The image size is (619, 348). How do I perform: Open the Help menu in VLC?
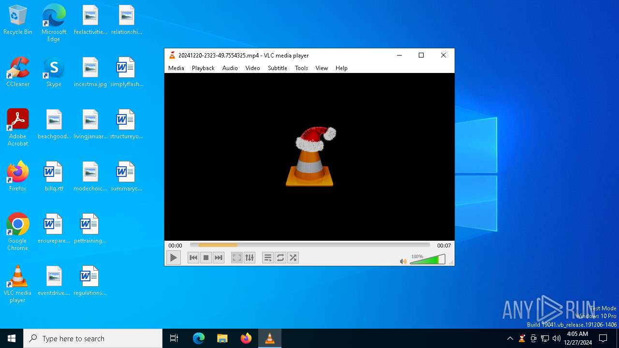tap(341, 68)
